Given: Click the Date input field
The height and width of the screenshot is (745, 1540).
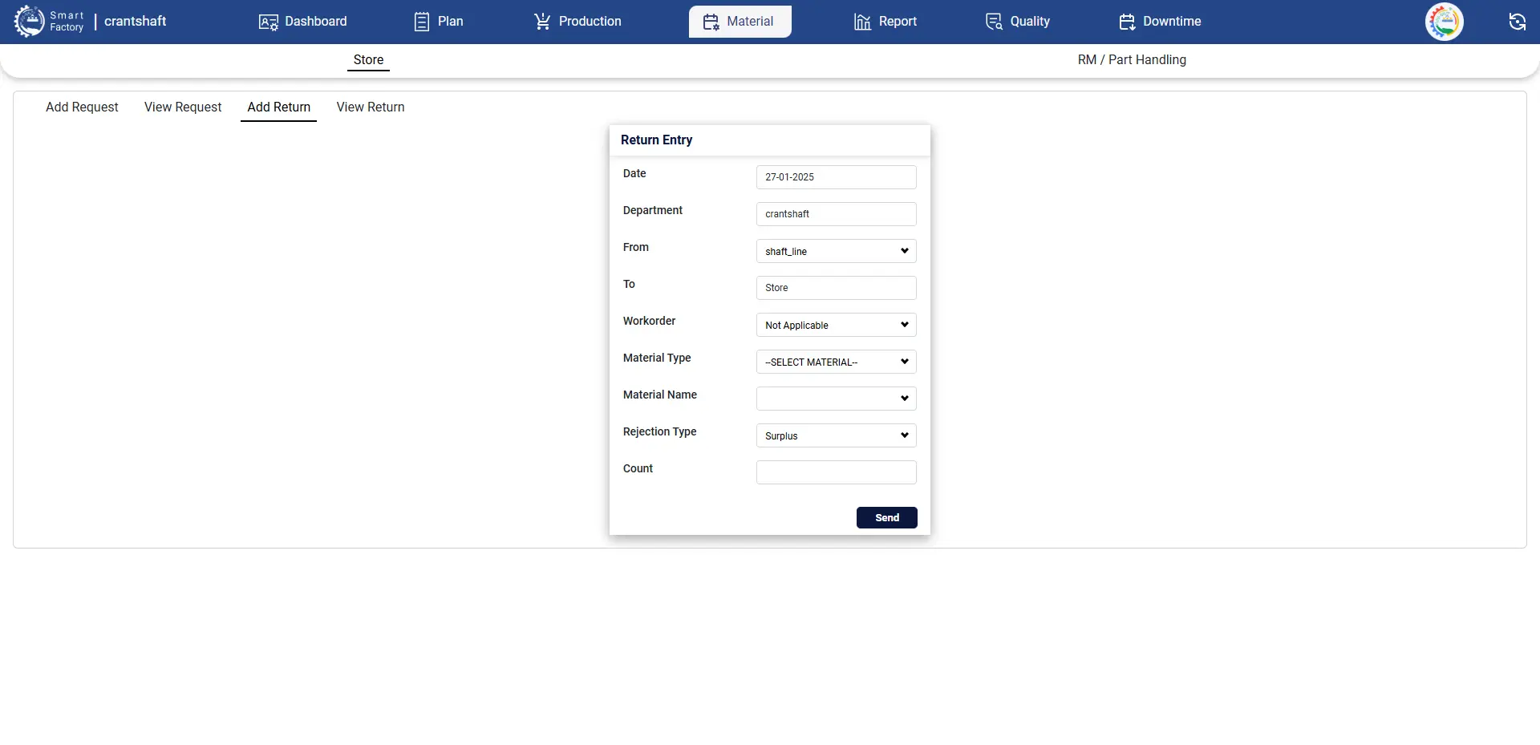Looking at the screenshot, I should (x=836, y=177).
